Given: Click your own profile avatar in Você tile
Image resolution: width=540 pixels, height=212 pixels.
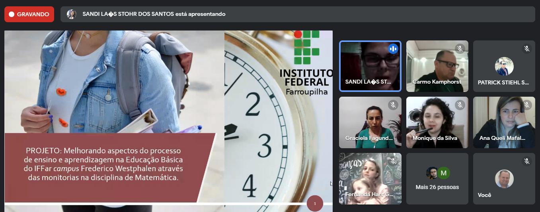Looking at the screenshot, I should point(504,179).
